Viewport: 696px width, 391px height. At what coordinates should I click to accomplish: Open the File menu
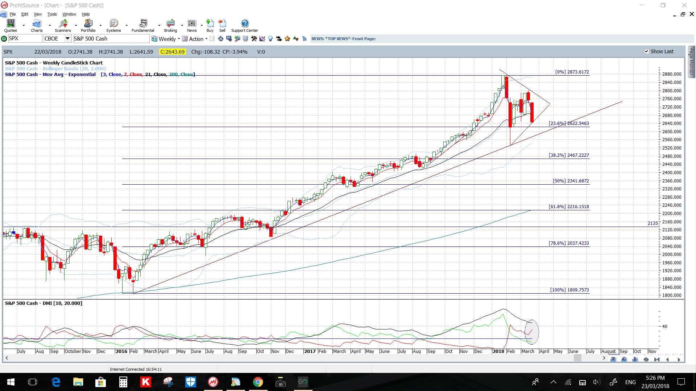pyautogui.click(x=13, y=14)
